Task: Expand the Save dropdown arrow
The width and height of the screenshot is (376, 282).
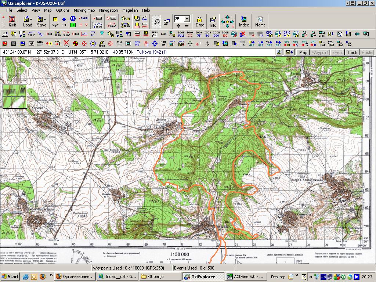Action: [x=45, y=19]
